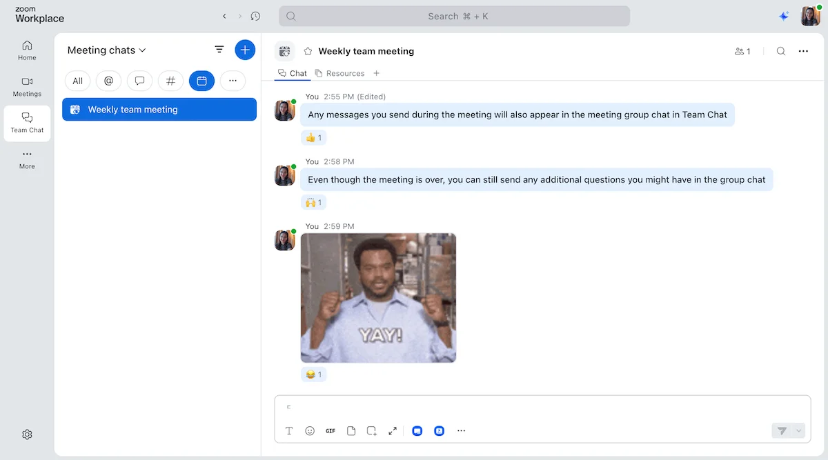Switch to the Resources tab
This screenshot has height=460, width=828.
tap(341, 73)
